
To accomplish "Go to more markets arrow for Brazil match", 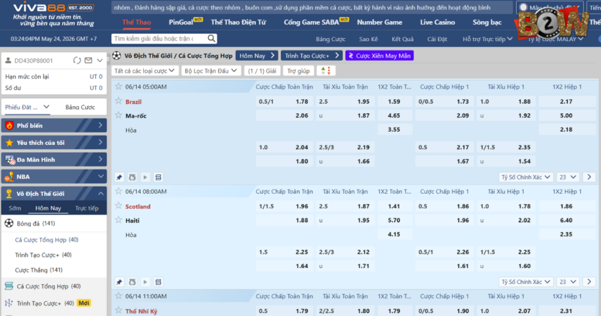I will point(589,177).
